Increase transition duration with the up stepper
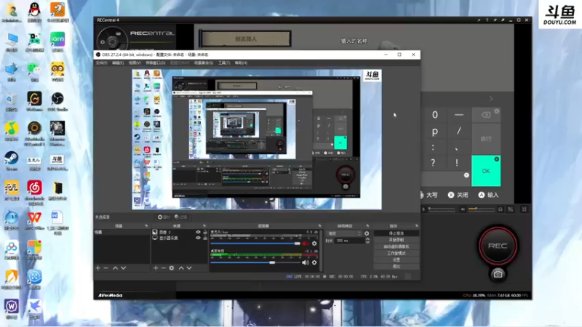 (367, 239)
